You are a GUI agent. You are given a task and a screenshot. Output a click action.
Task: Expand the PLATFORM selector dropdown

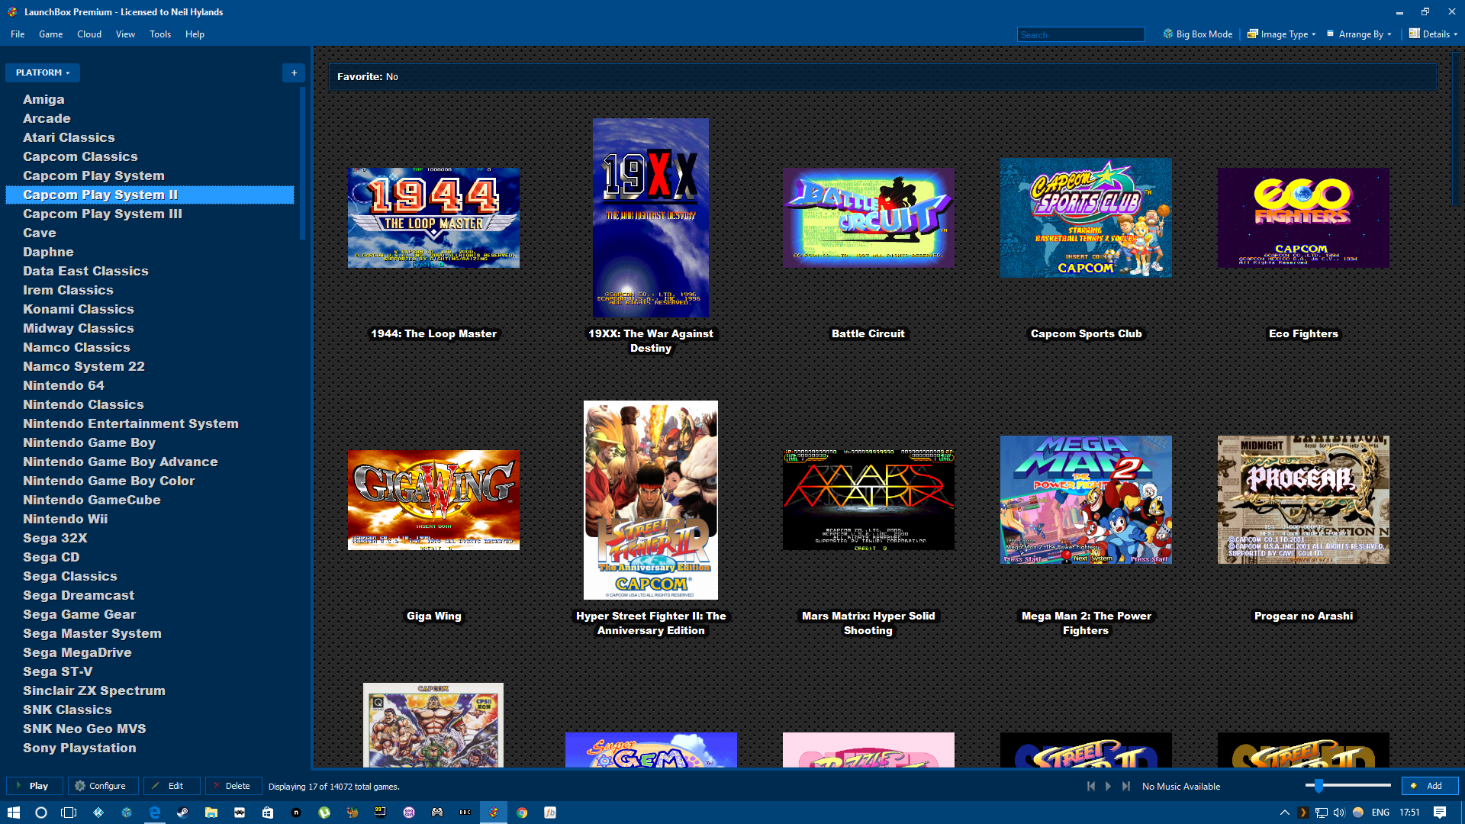tap(43, 72)
